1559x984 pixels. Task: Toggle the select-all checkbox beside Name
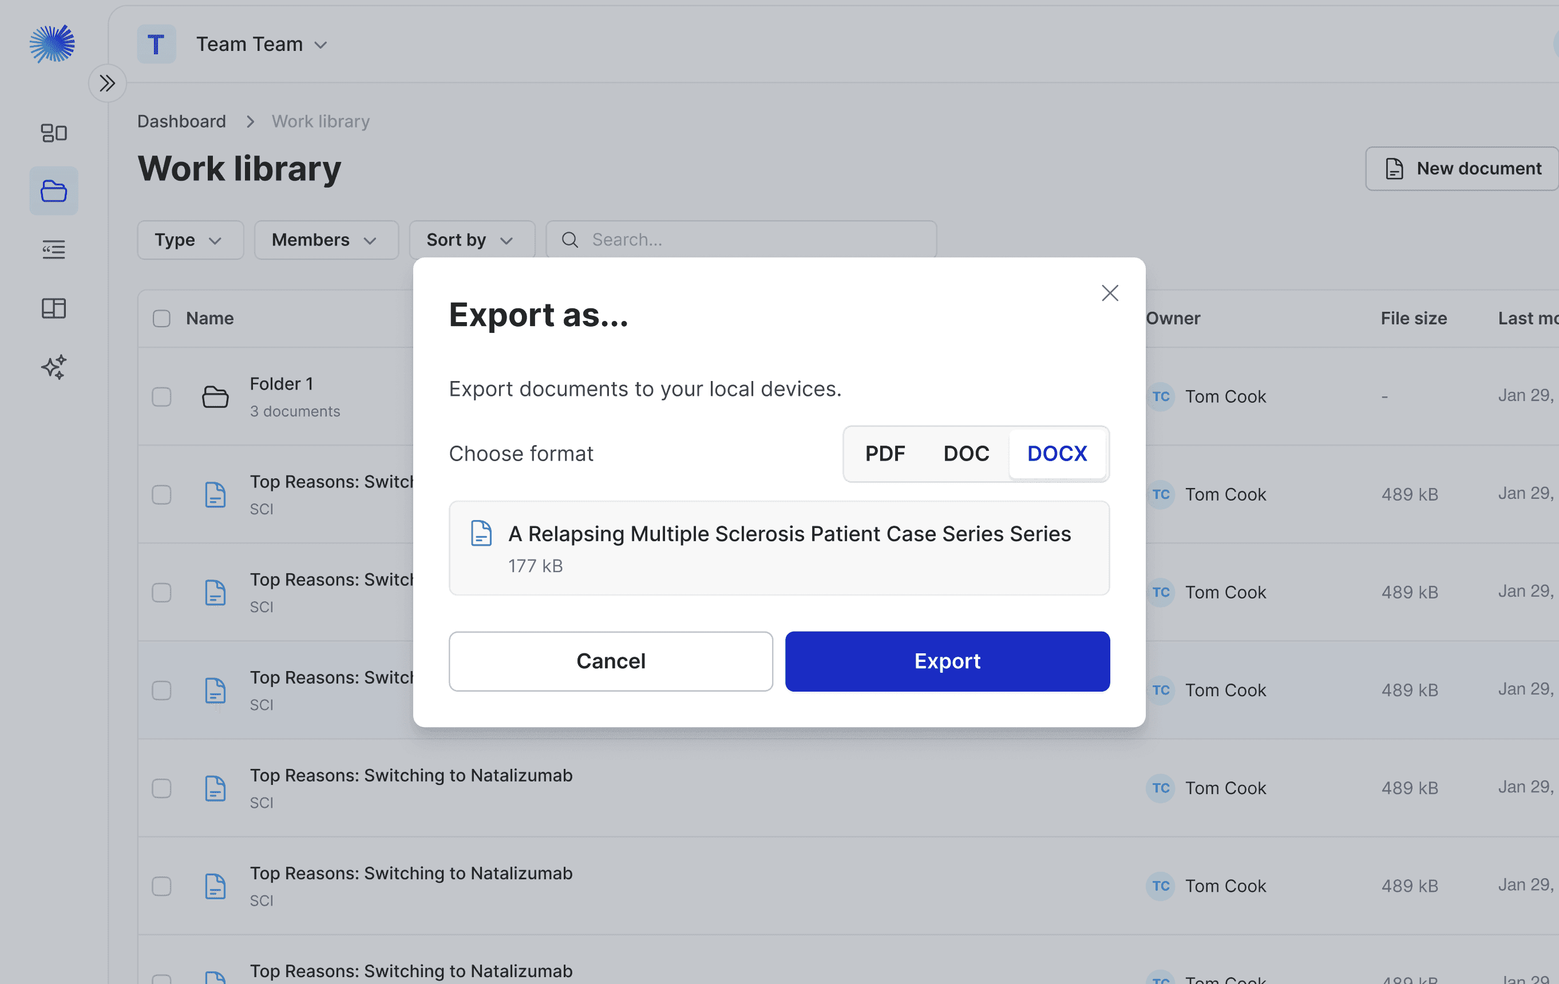tap(161, 319)
